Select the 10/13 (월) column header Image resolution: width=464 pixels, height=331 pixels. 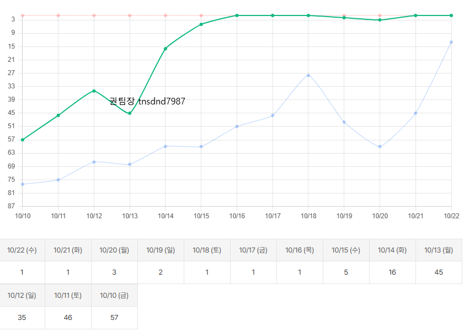pos(439,250)
